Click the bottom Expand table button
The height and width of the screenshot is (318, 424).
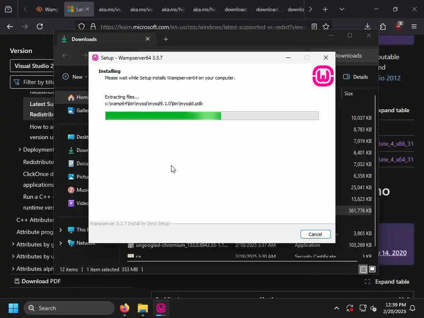coord(387,282)
